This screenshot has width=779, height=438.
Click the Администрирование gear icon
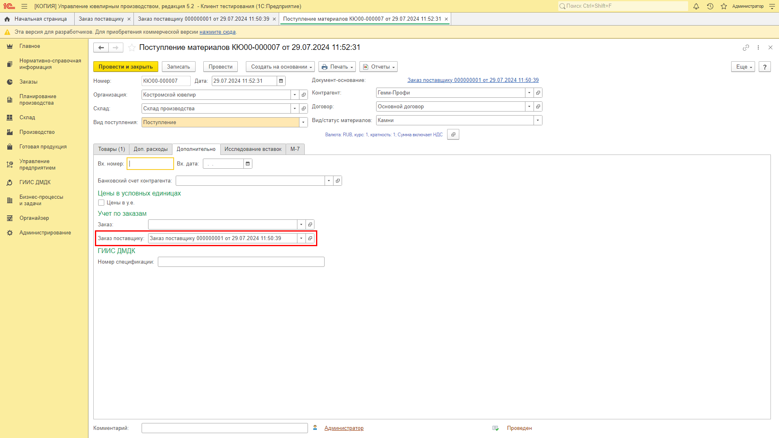[10, 233]
